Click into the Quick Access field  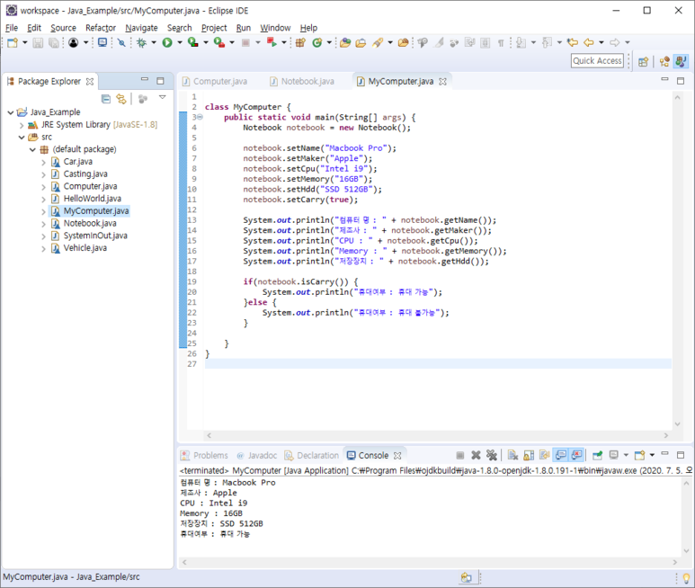[597, 61]
